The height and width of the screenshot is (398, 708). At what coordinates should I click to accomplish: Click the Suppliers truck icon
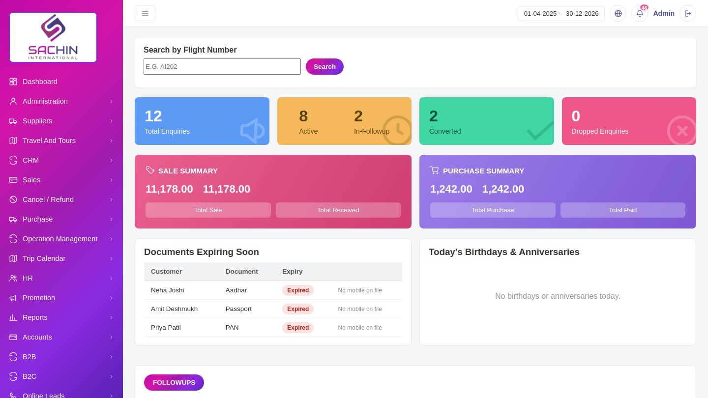(x=13, y=121)
